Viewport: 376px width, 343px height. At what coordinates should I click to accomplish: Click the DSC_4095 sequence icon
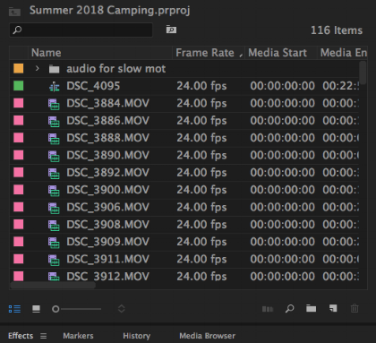tap(54, 87)
